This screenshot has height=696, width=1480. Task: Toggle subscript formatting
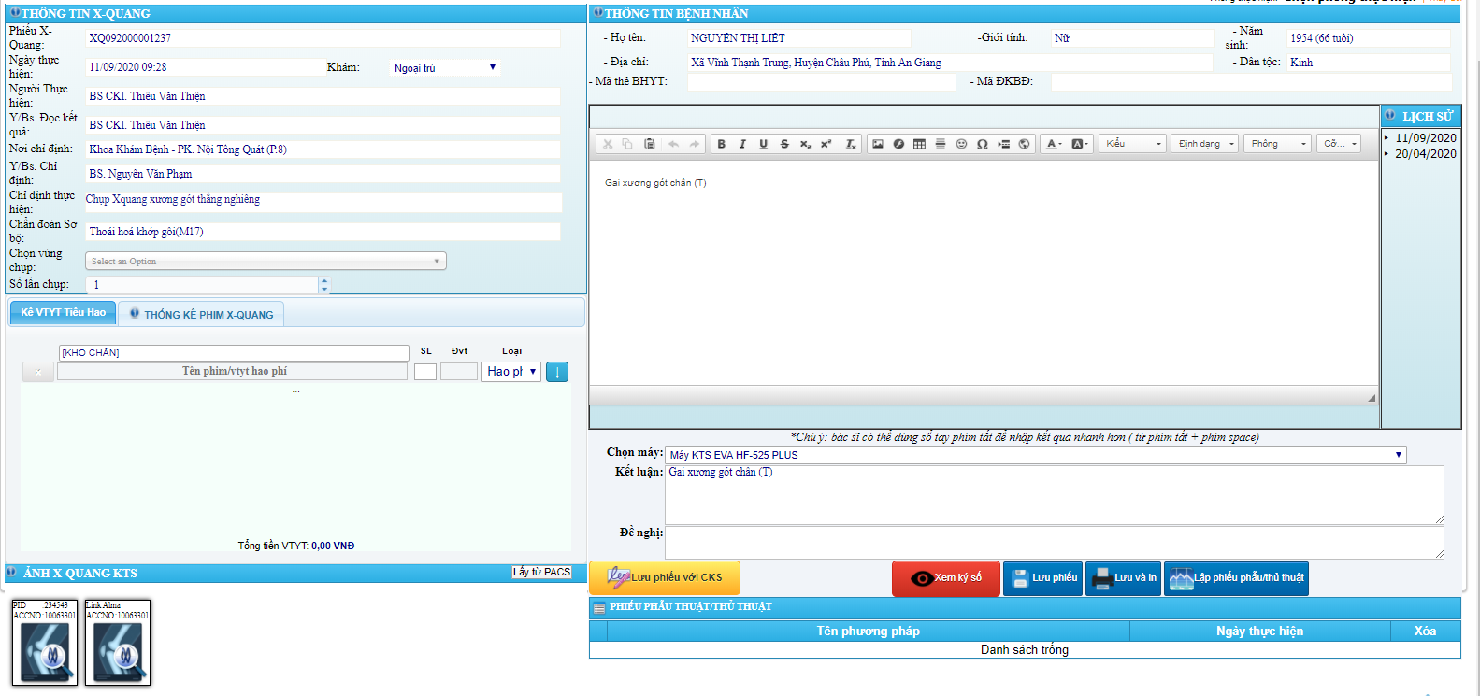805,144
